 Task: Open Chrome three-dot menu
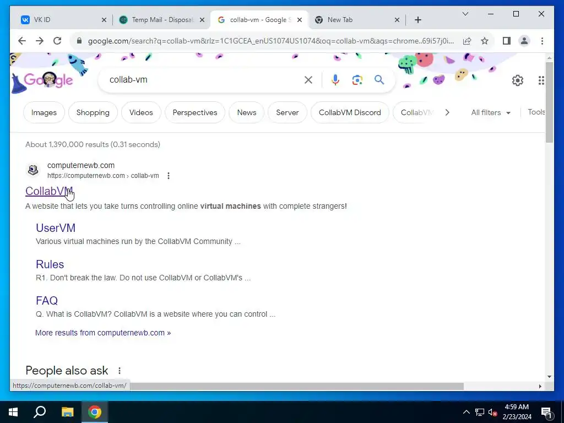[x=542, y=41]
